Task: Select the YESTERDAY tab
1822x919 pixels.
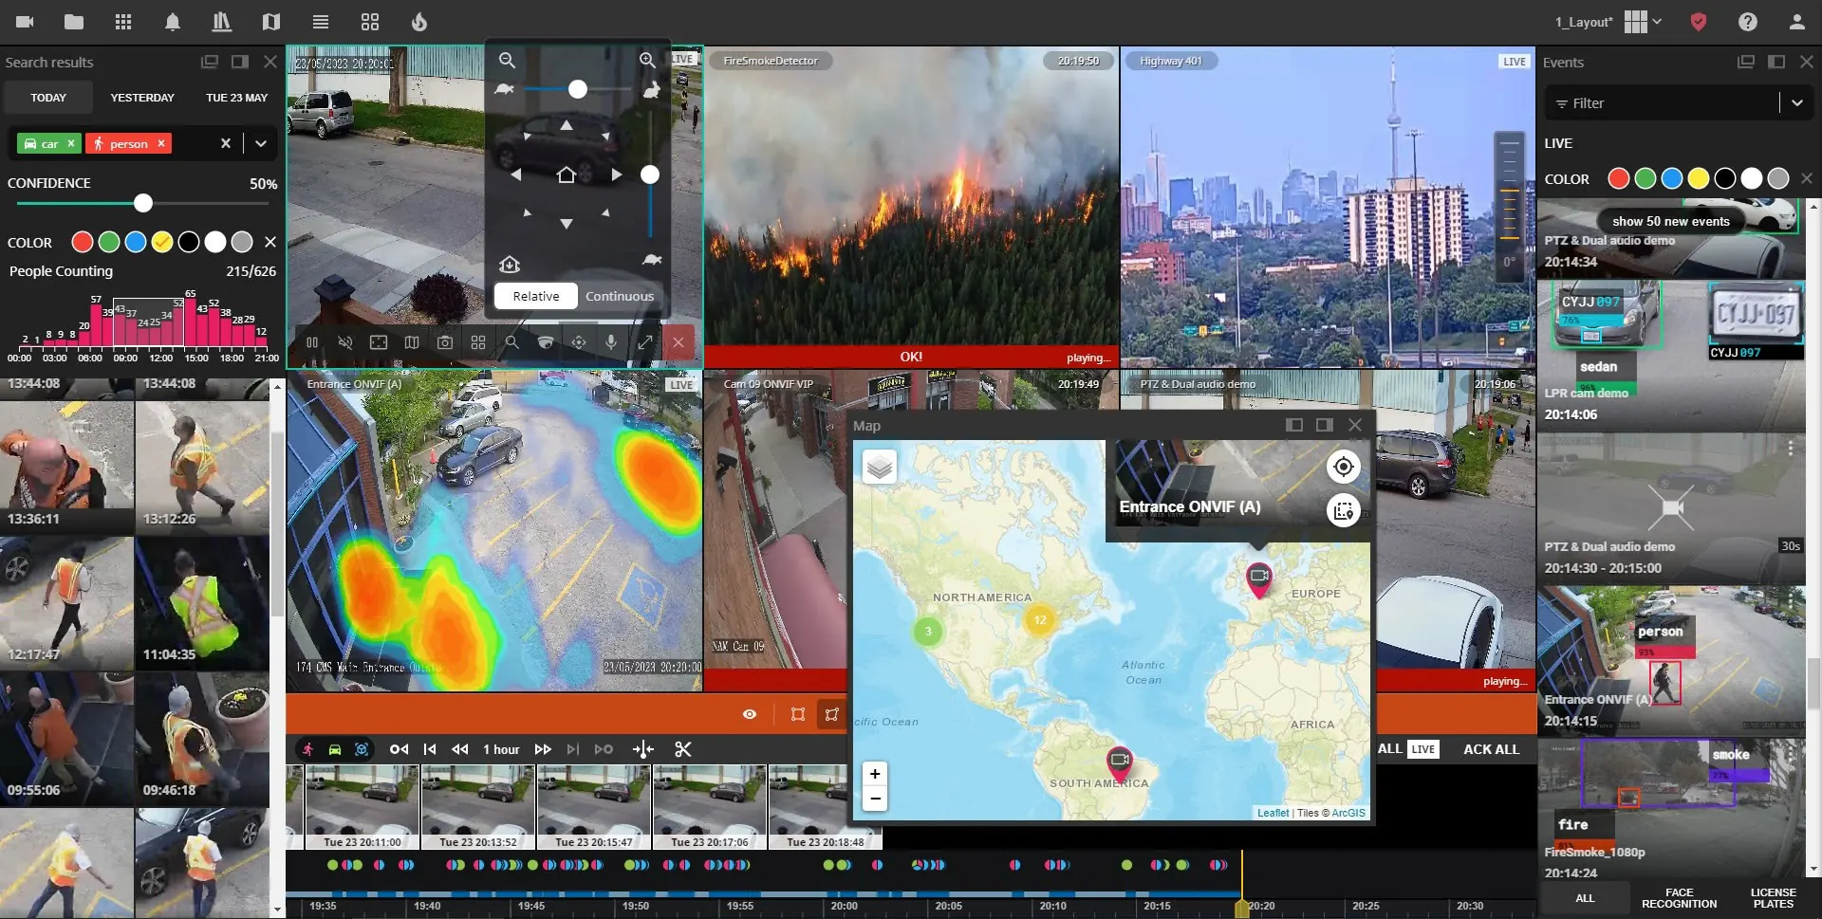Action: coord(142,98)
